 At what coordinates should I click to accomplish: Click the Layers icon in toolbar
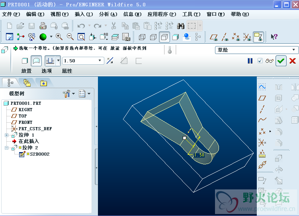coord(115,37)
